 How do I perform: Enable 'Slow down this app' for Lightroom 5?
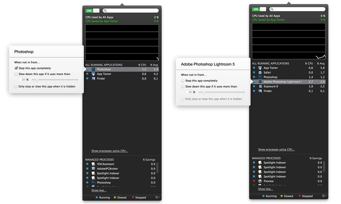point(183,87)
